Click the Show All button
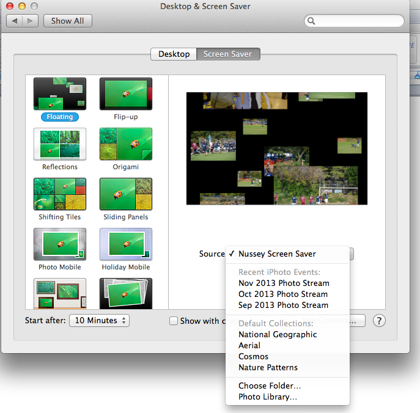The image size is (420, 413). 67,21
